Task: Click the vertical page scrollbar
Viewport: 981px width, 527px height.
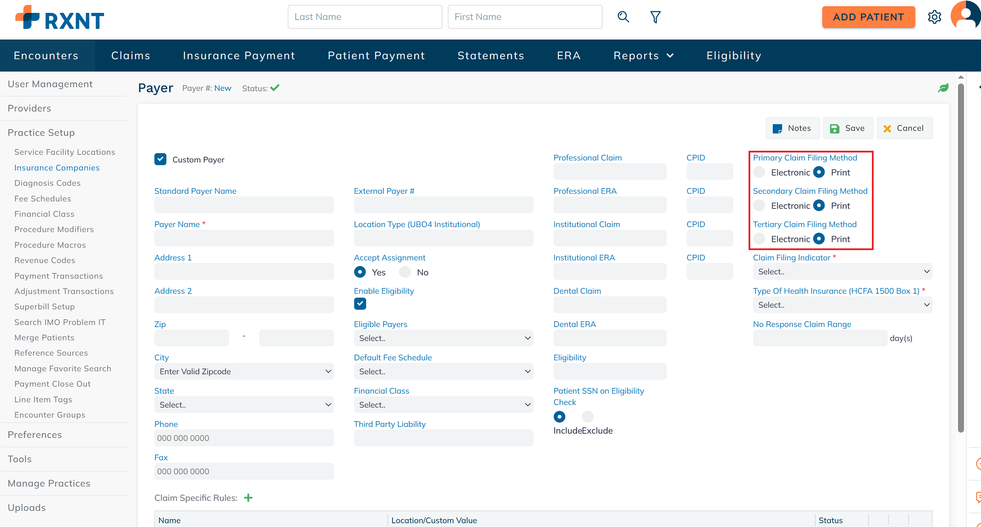Action: (961, 258)
